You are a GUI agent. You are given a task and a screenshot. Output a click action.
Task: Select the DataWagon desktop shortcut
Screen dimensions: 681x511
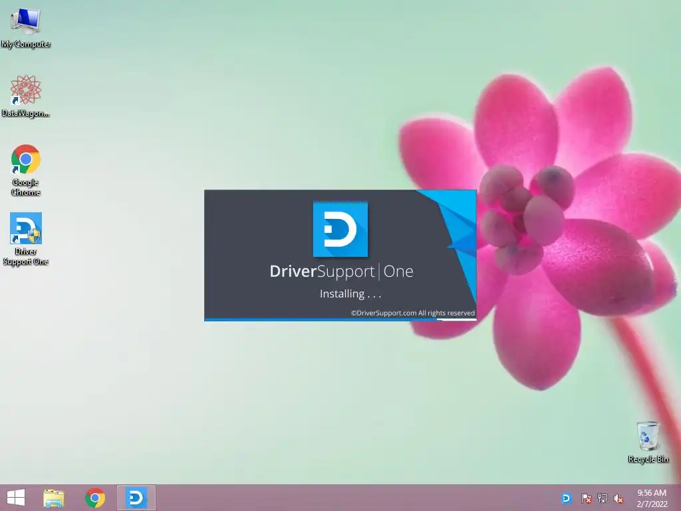click(26, 96)
